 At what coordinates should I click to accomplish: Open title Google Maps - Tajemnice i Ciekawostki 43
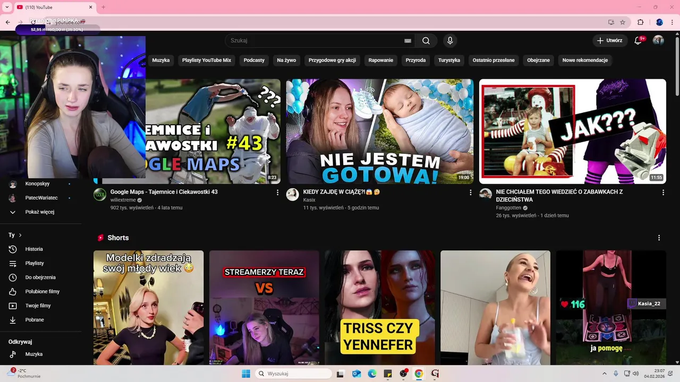pyautogui.click(x=164, y=192)
